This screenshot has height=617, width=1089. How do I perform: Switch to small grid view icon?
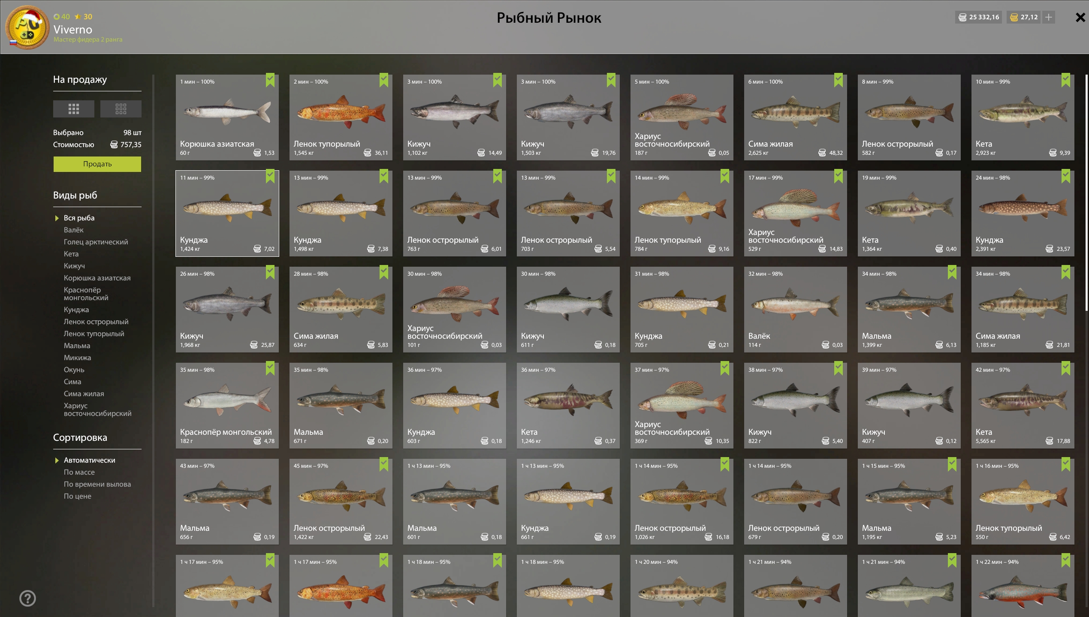[121, 109]
